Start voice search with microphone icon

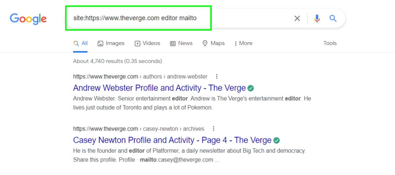point(317,18)
